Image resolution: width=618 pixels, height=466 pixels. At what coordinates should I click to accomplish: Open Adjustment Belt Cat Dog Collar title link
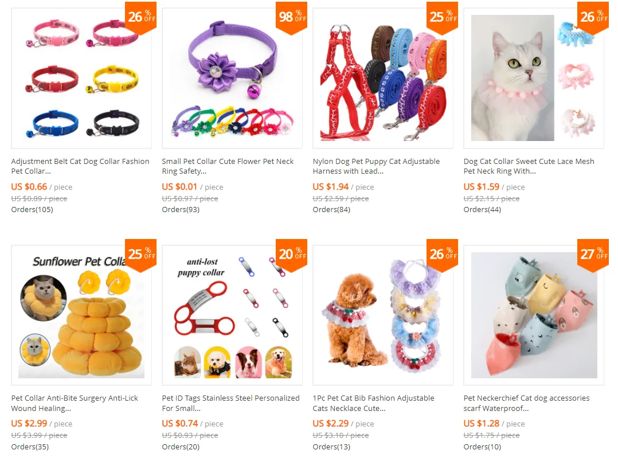point(80,166)
